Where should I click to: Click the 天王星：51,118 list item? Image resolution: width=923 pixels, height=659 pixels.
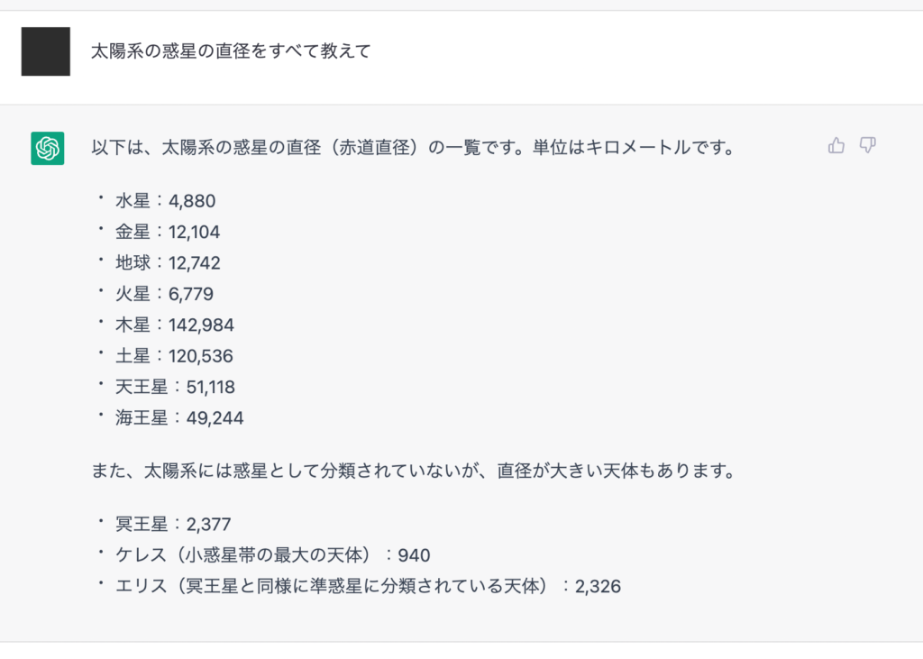pos(176,387)
